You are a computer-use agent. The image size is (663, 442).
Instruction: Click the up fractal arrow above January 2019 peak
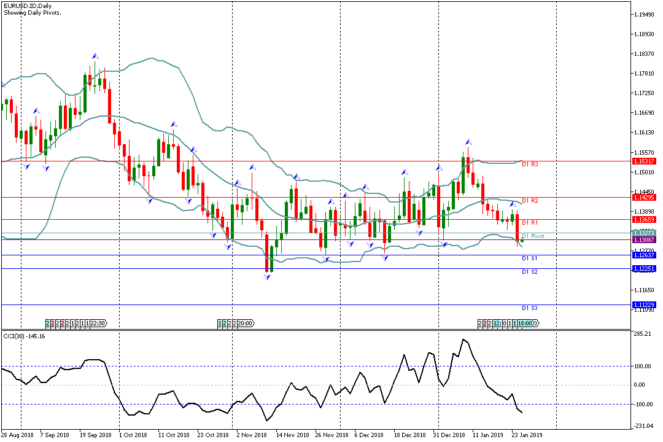coord(468,142)
